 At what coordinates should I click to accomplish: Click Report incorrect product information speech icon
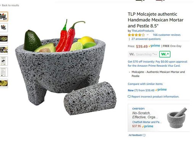pos(129,97)
